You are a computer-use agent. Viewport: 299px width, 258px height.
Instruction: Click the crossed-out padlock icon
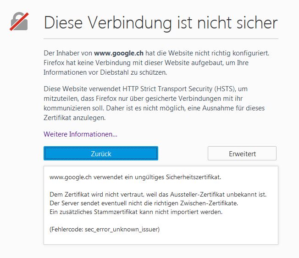(x=19, y=22)
